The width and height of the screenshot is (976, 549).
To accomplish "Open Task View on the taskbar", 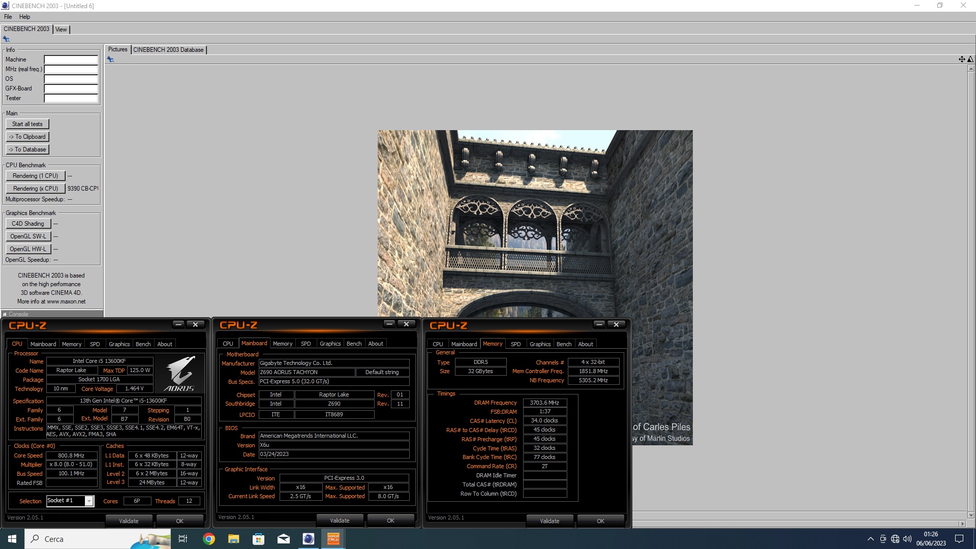I will [183, 539].
